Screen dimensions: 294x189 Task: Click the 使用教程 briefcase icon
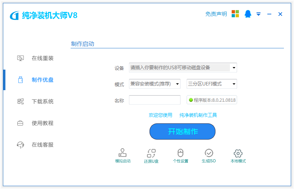point(20,123)
